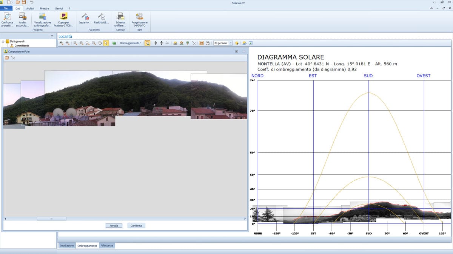Open the Ombreggiamento dropdown in the toolbar
The image size is (453, 254).
coord(130,43)
